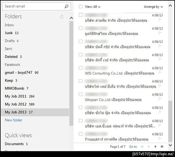Open the Arrange by dropdown
175x157 pixels.
coord(153,7)
